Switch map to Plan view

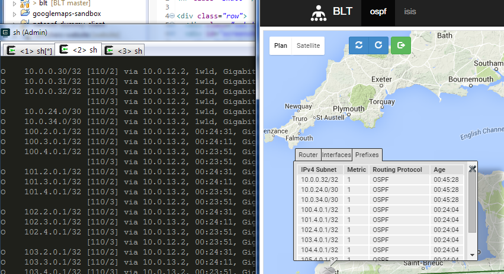click(x=281, y=45)
